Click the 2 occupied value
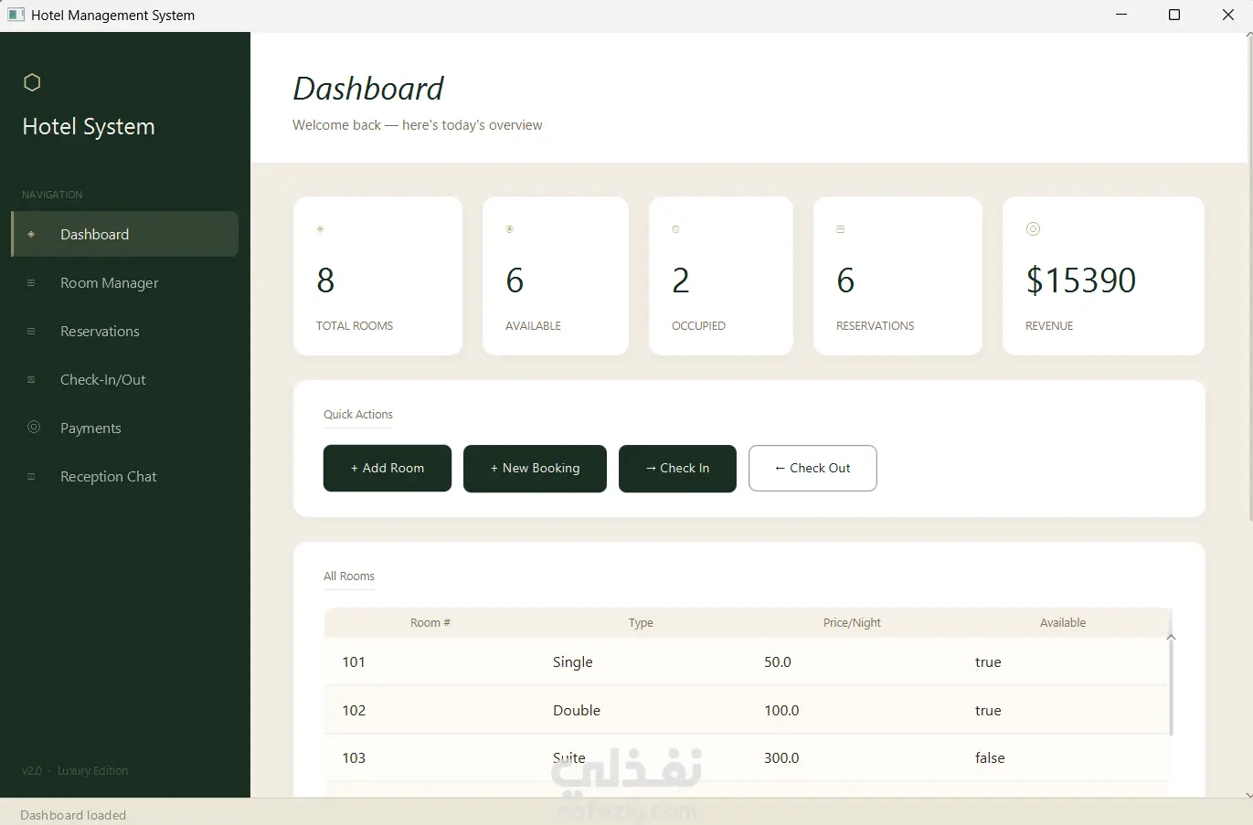 click(x=681, y=280)
